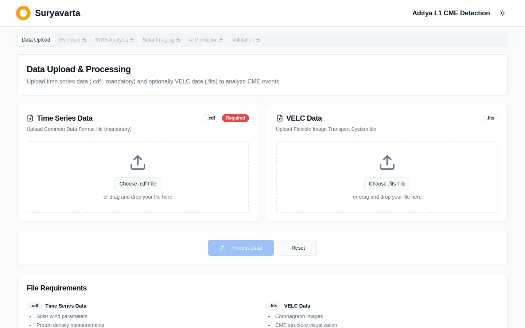Click 'Coronagraph images' list item
525x328 pixels.
coord(299,316)
